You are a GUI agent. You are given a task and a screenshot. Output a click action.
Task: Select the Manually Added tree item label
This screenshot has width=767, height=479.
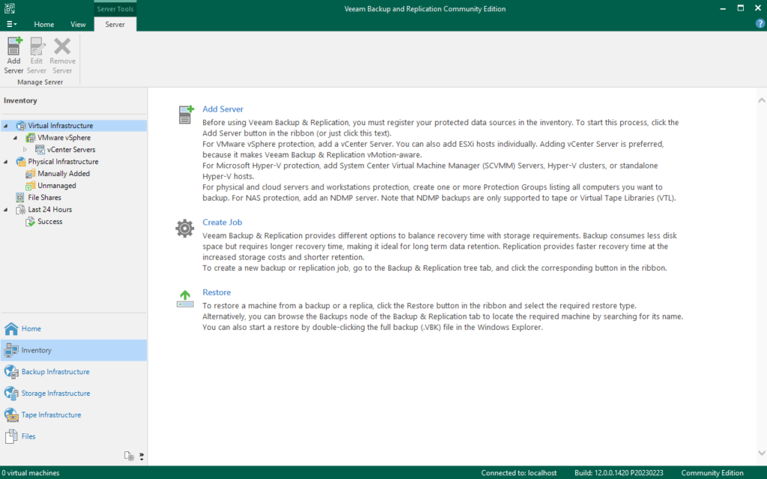[64, 174]
